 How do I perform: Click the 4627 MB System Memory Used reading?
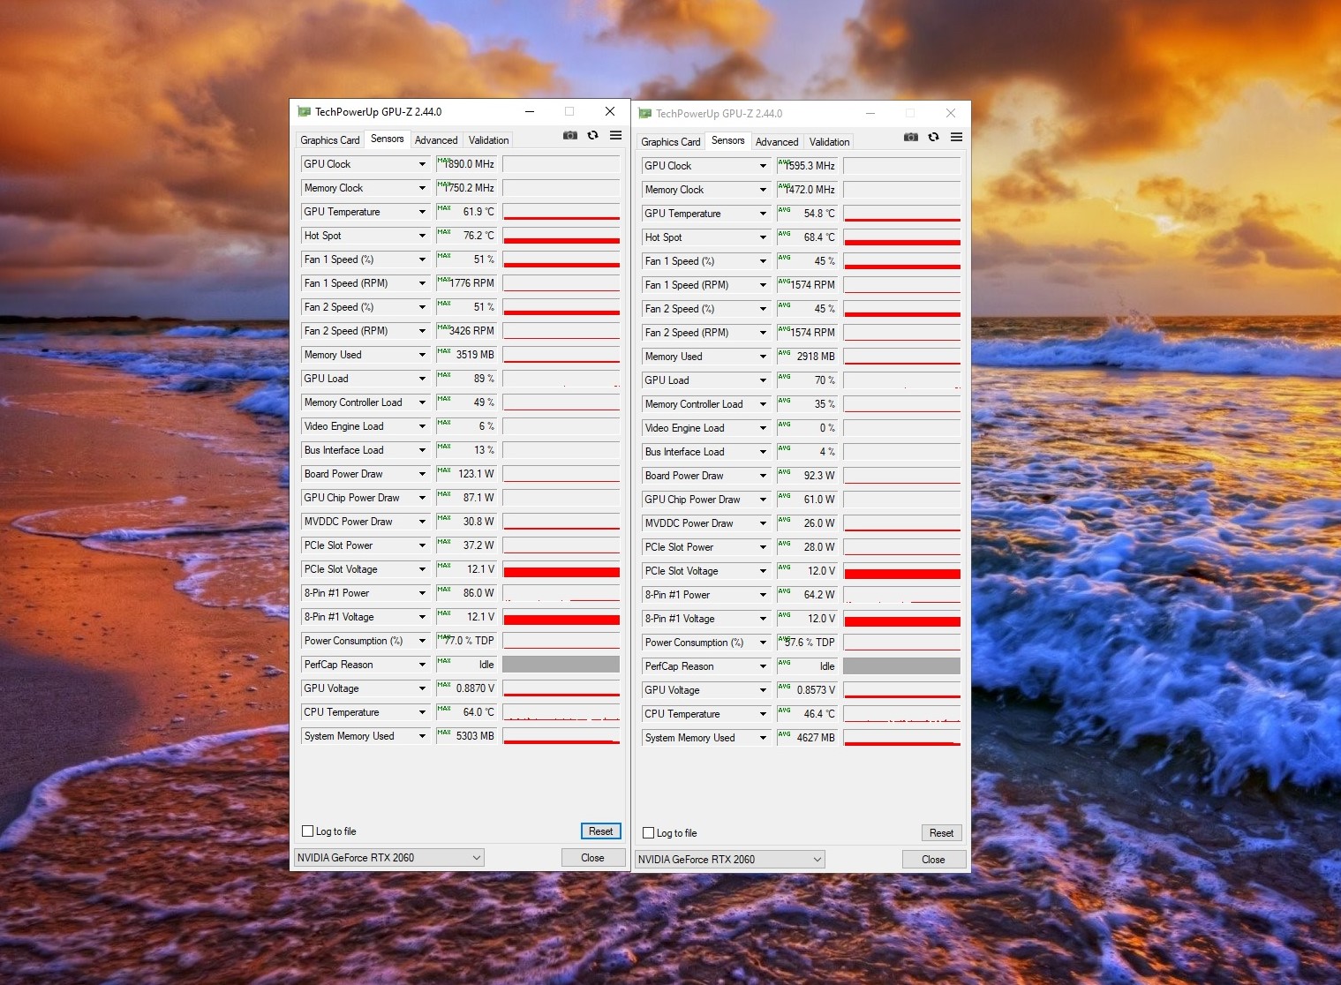tap(808, 738)
